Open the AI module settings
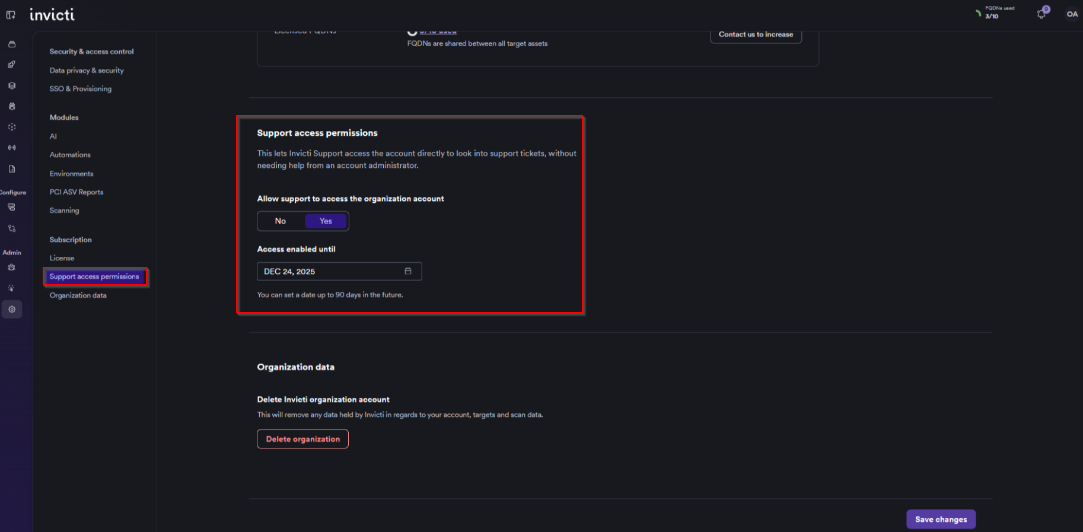 click(53, 136)
